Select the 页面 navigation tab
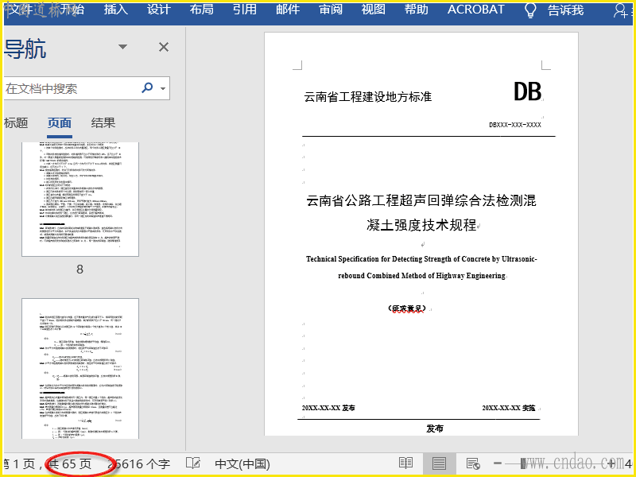 click(60, 122)
